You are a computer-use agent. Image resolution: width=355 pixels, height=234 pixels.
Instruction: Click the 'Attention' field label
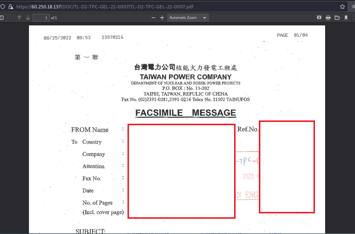93,166
